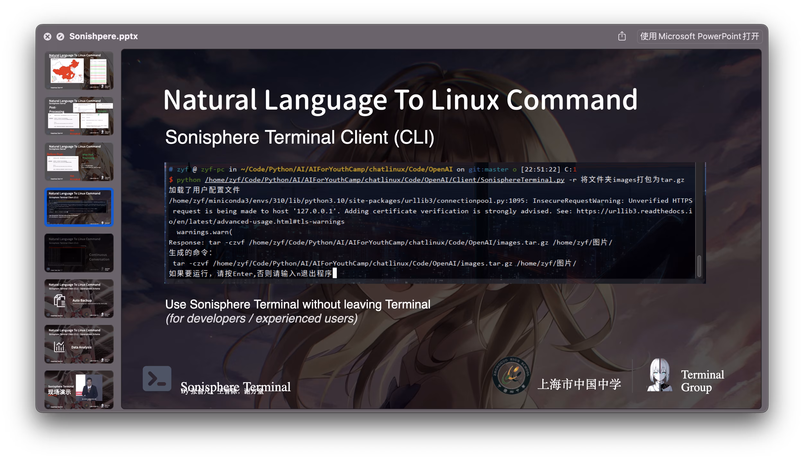Open the share menu icon
804x460 pixels.
coord(622,36)
